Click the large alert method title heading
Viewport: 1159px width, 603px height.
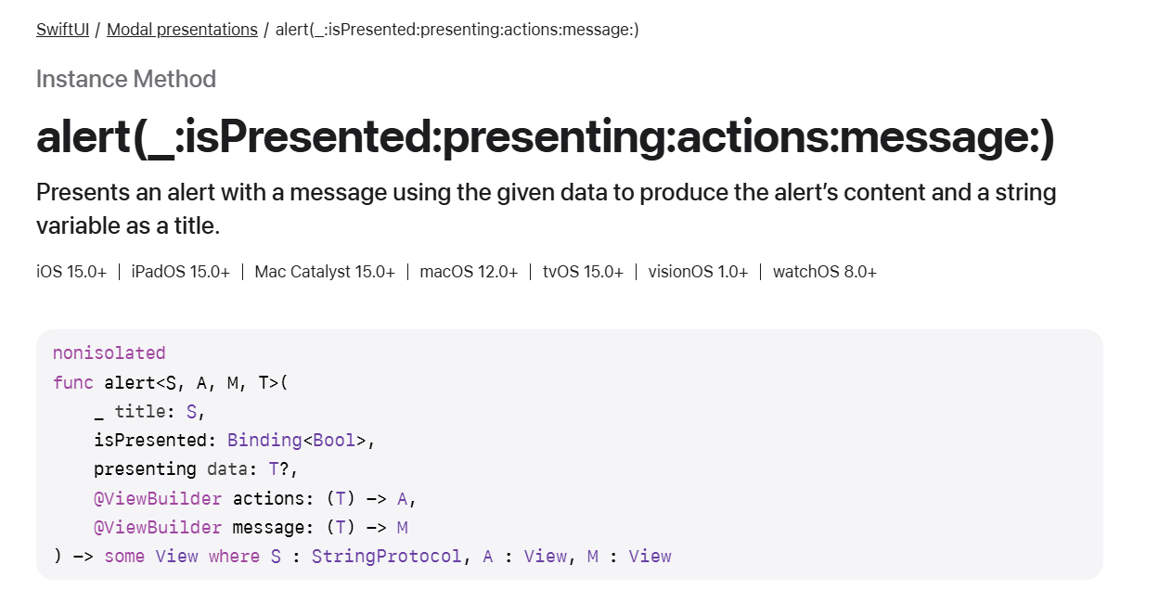(x=545, y=138)
